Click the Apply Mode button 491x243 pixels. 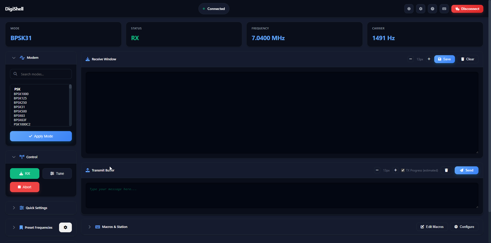pyautogui.click(x=41, y=136)
